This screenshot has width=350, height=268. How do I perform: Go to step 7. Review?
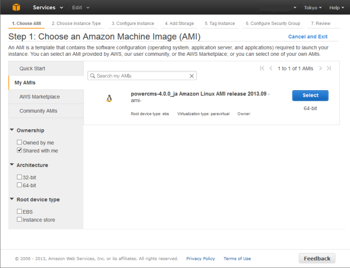(321, 23)
